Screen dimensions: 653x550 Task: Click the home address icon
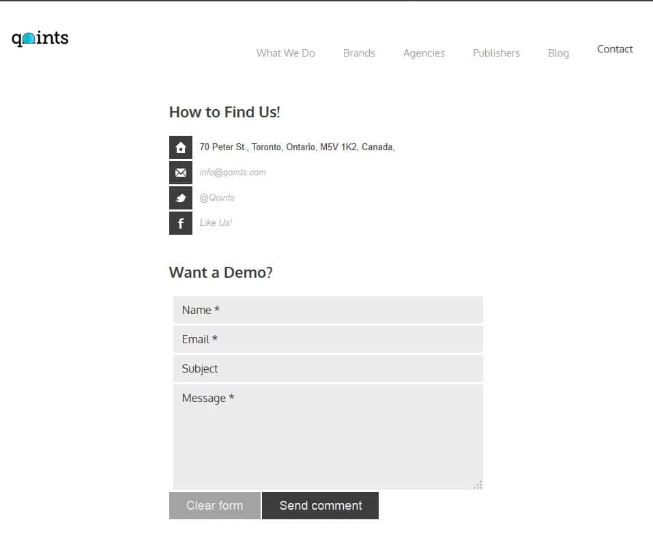click(181, 147)
